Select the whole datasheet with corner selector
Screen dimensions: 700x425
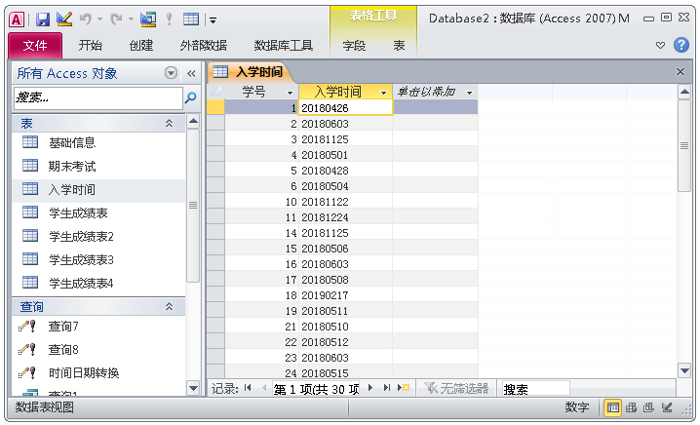(216, 92)
